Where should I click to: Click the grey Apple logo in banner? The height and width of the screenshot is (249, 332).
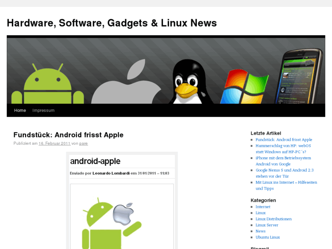coord(126,82)
